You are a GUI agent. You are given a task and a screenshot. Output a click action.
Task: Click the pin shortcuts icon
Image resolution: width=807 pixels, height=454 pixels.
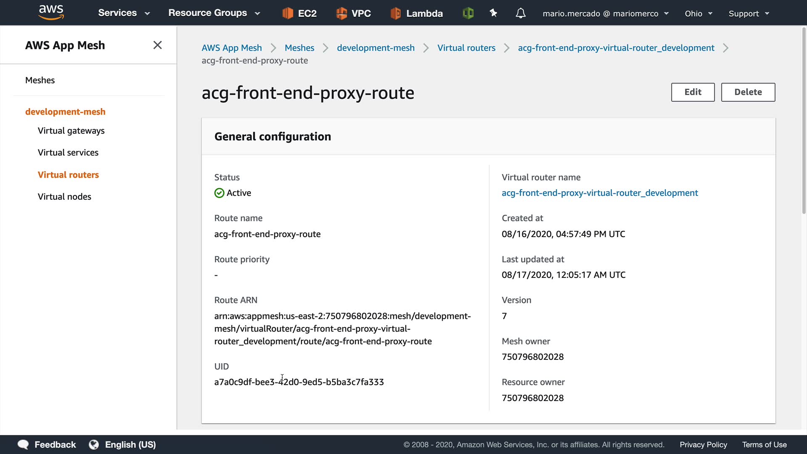click(x=493, y=13)
